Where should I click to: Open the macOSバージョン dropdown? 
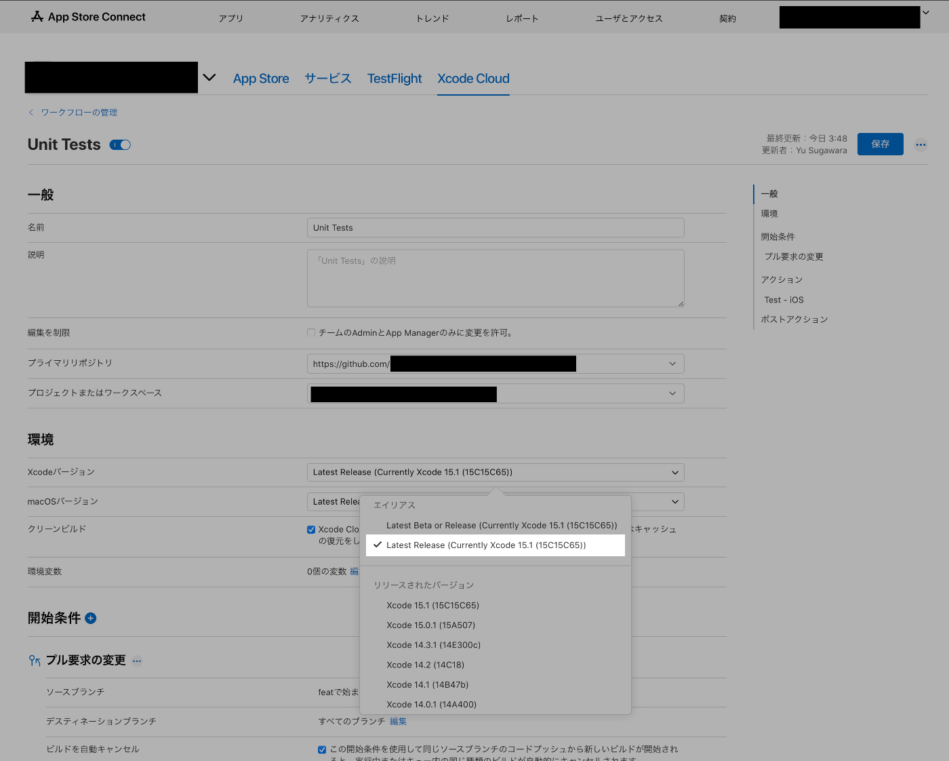(496, 502)
